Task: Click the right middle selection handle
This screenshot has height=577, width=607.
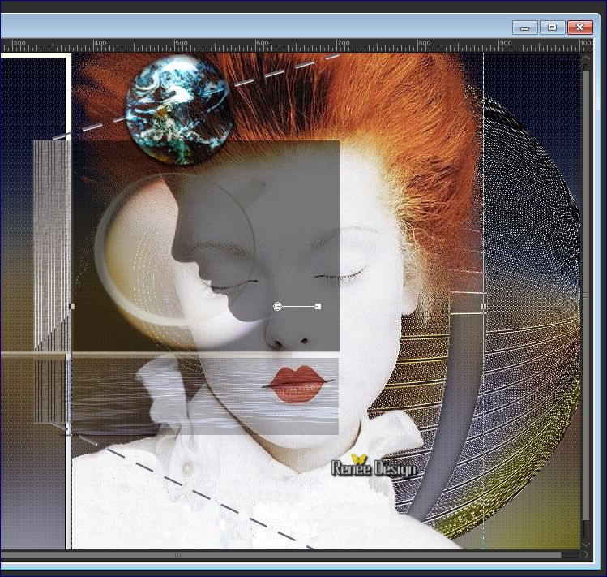Action: coord(483,306)
